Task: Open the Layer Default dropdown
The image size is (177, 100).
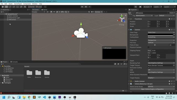Action: pos(167,16)
